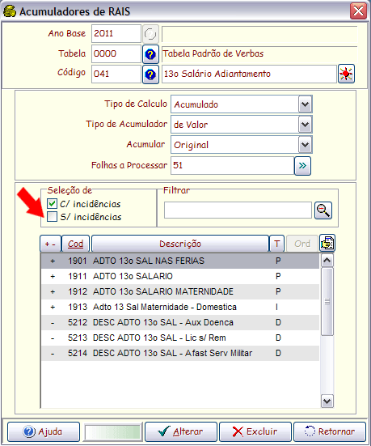Click the list scrollbar down arrow
Screen dimensions: 371x446
(327, 401)
